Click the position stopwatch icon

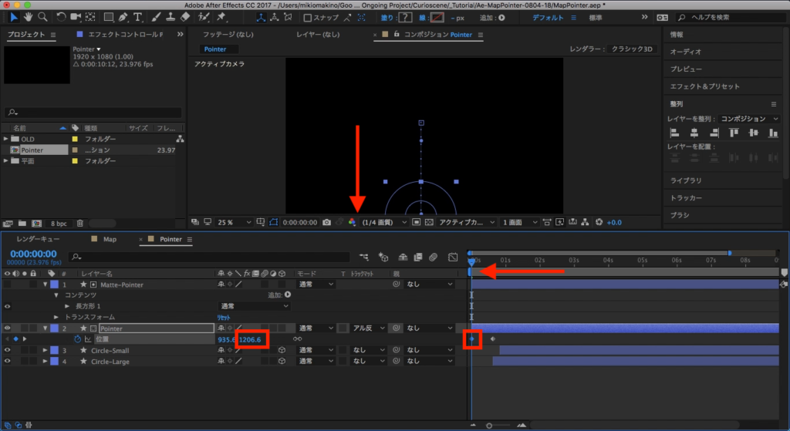pyautogui.click(x=77, y=339)
